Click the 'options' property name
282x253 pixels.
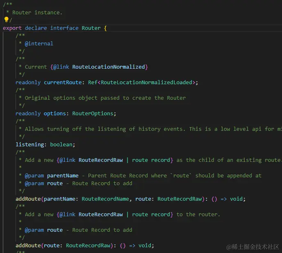tap(55, 114)
